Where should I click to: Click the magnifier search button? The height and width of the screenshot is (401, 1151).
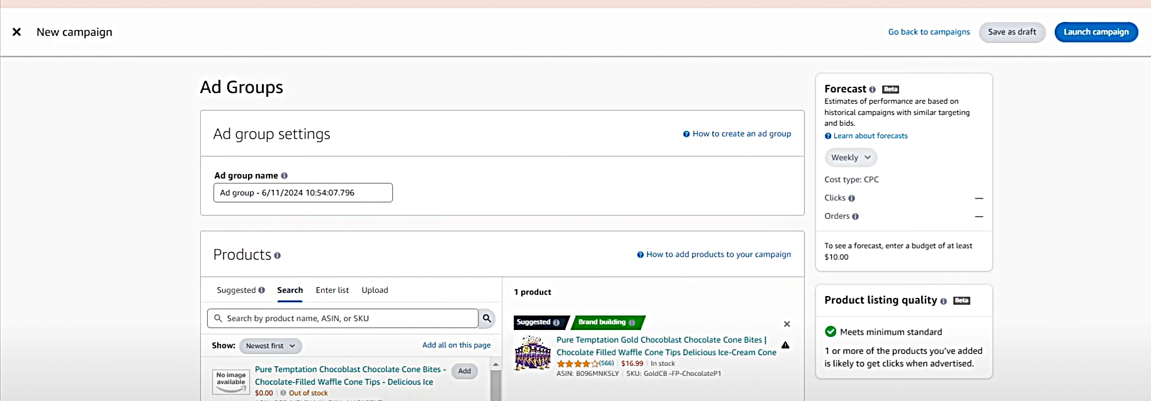(x=487, y=319)
